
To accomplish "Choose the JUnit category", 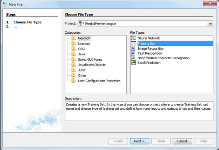I will coord(82,70).
